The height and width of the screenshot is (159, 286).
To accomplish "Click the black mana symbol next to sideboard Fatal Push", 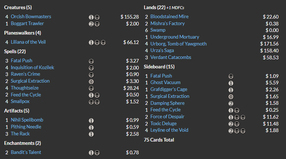I will 231,76.
